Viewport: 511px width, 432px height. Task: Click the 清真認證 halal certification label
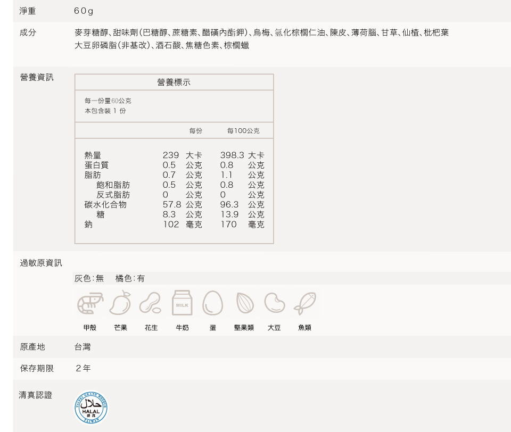click(x=36, y=395)
